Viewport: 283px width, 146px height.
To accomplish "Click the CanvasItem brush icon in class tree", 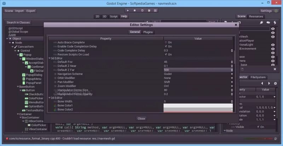I will [16, 47].
